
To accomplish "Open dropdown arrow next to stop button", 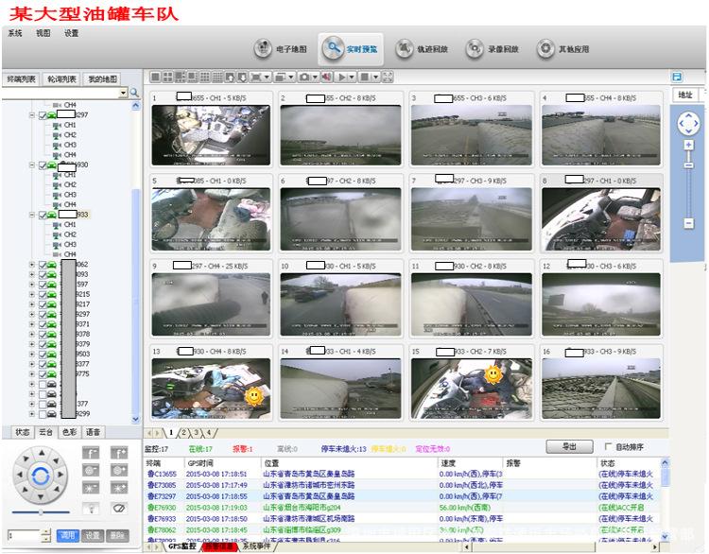I will (375, 77).
